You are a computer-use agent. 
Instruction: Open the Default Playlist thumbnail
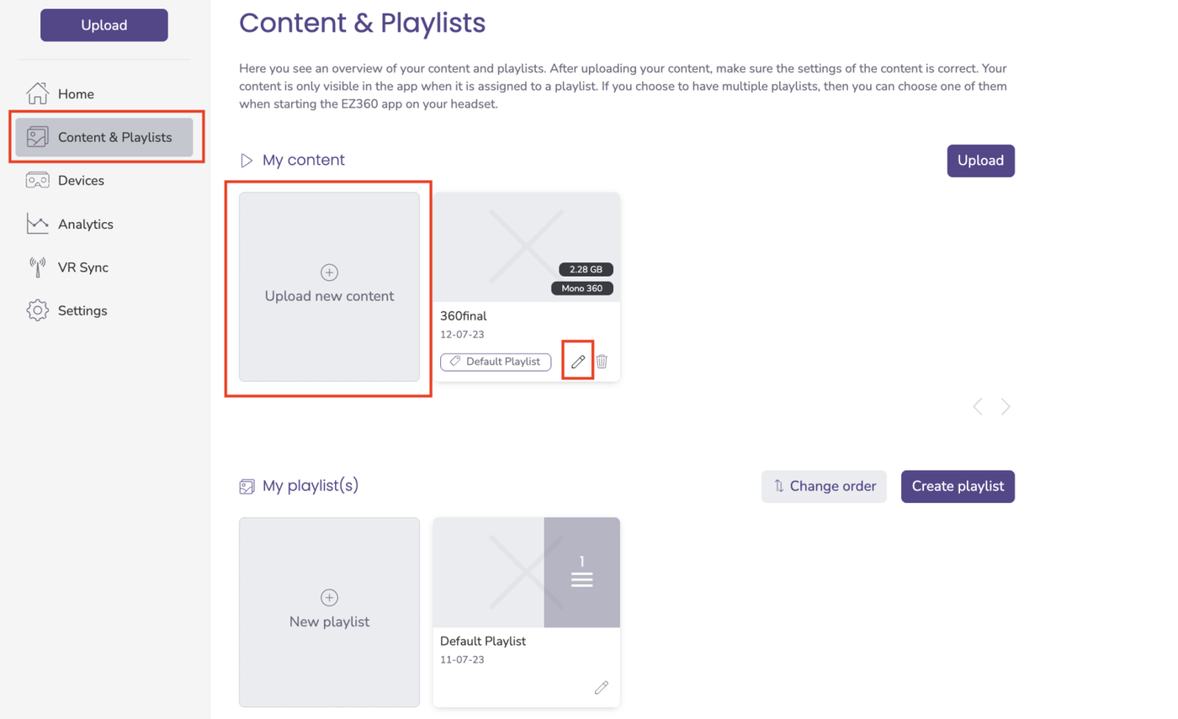coord(526,572)
